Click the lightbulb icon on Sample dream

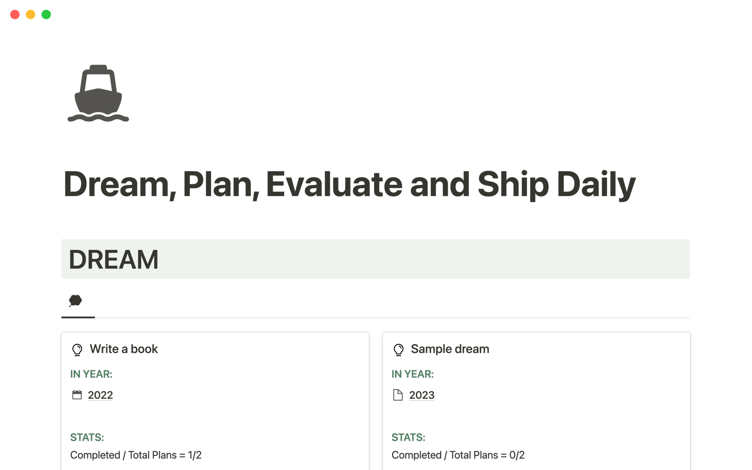point(398,349)
